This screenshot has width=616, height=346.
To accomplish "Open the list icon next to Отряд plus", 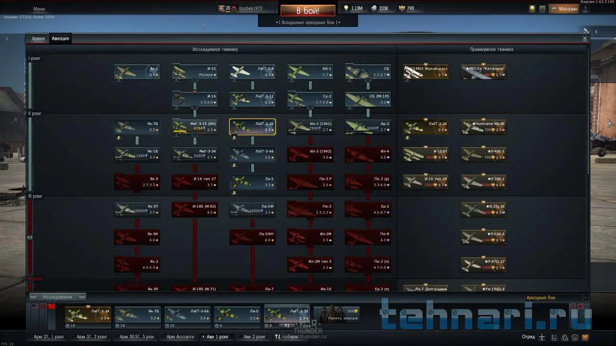I will tap(554, 337).
